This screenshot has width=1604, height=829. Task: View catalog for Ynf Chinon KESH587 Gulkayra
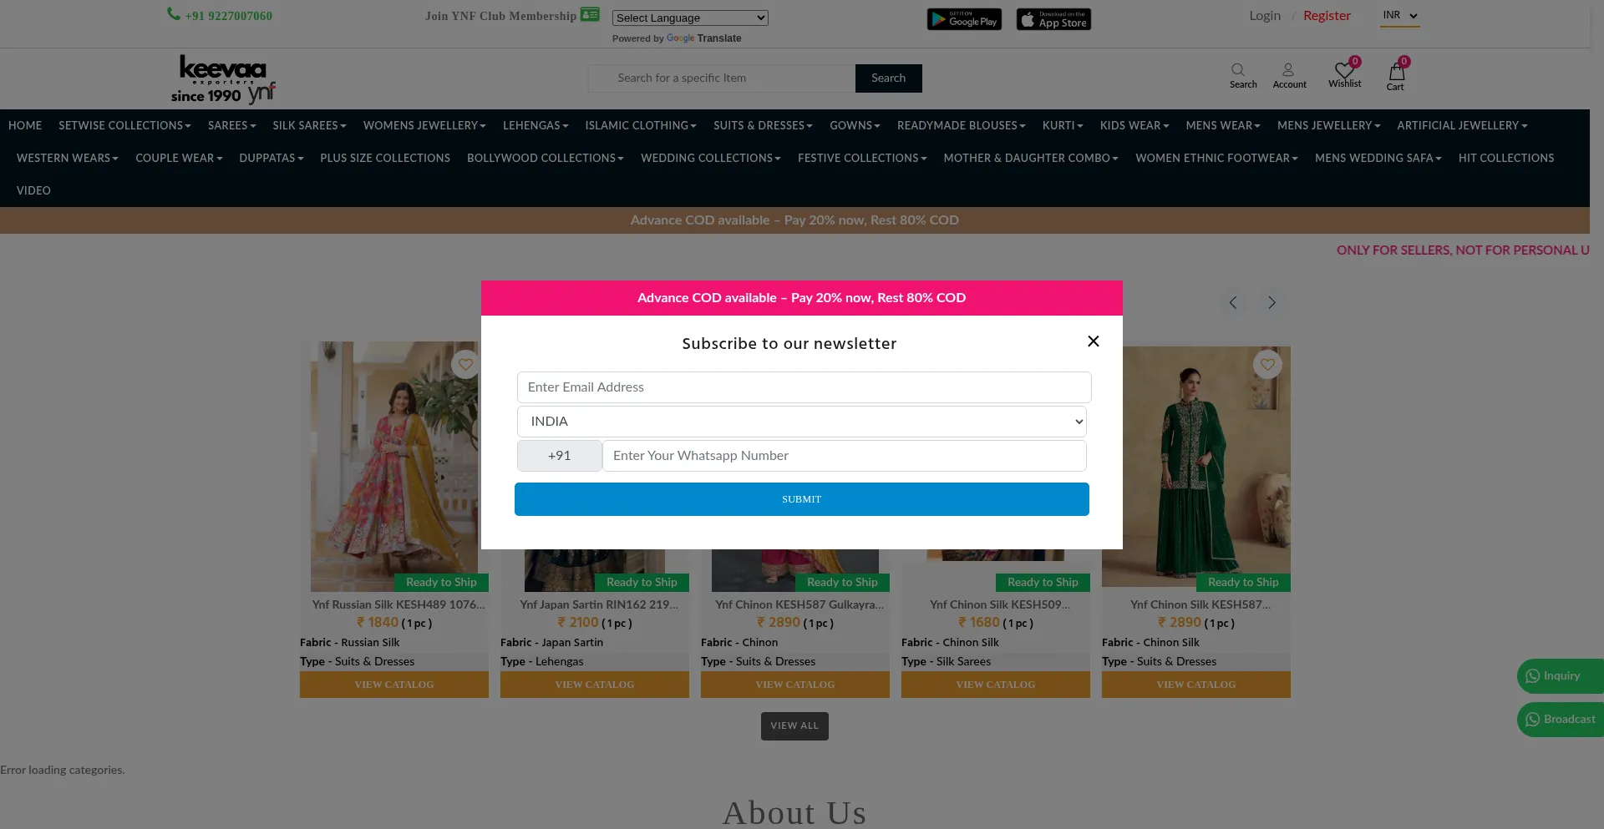click(x=795, y=685)
